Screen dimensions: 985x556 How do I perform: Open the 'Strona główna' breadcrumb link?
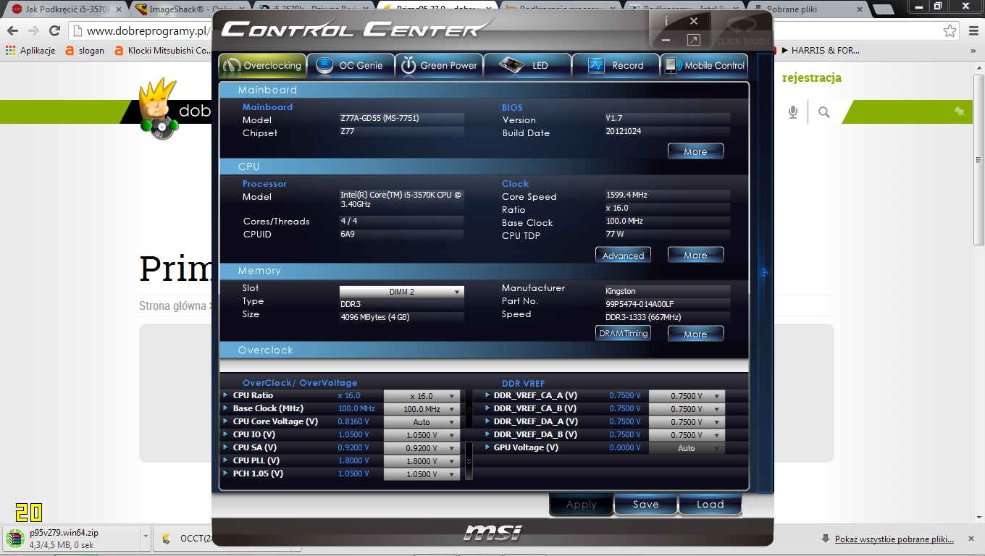click(172, 306)
